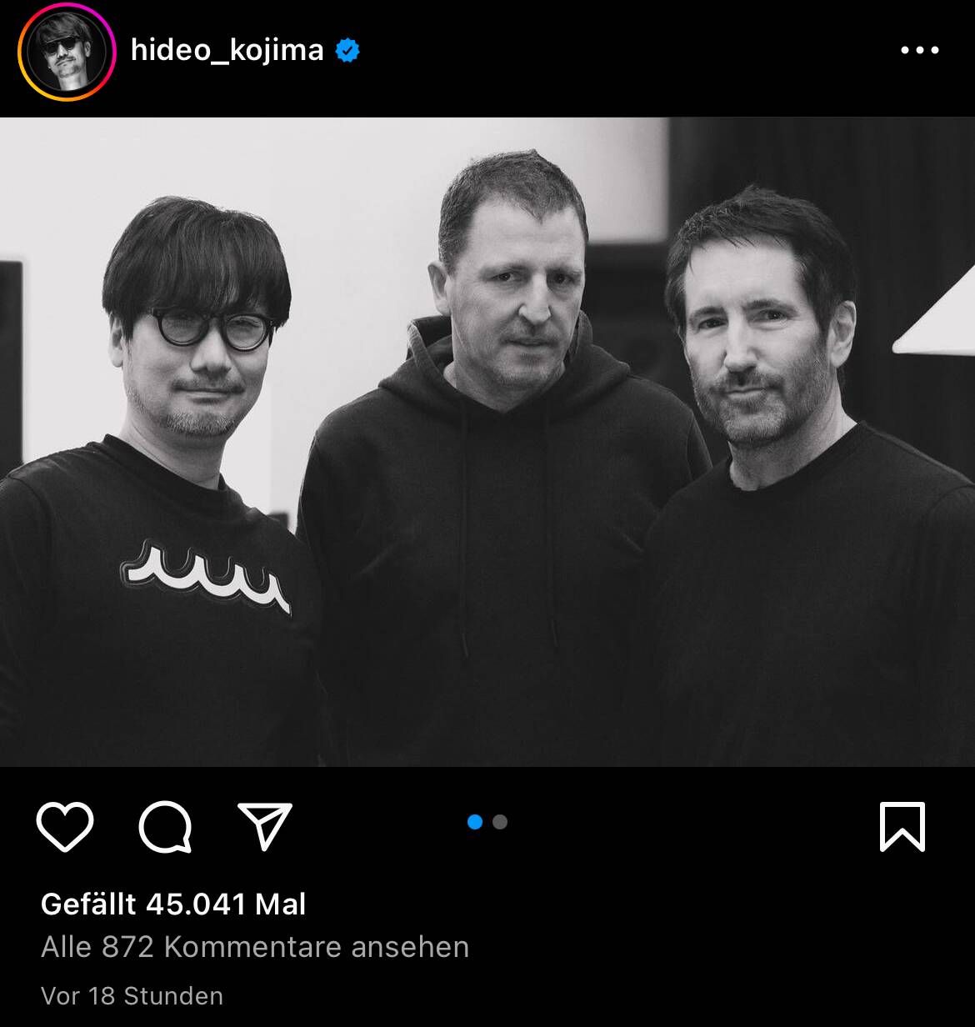975x1027 pixels.
Task: Click the blue verified badge
Action: [347, 51]
